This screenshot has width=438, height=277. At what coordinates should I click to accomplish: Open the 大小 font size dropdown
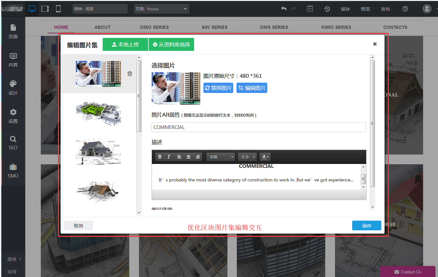click(248, 157)
